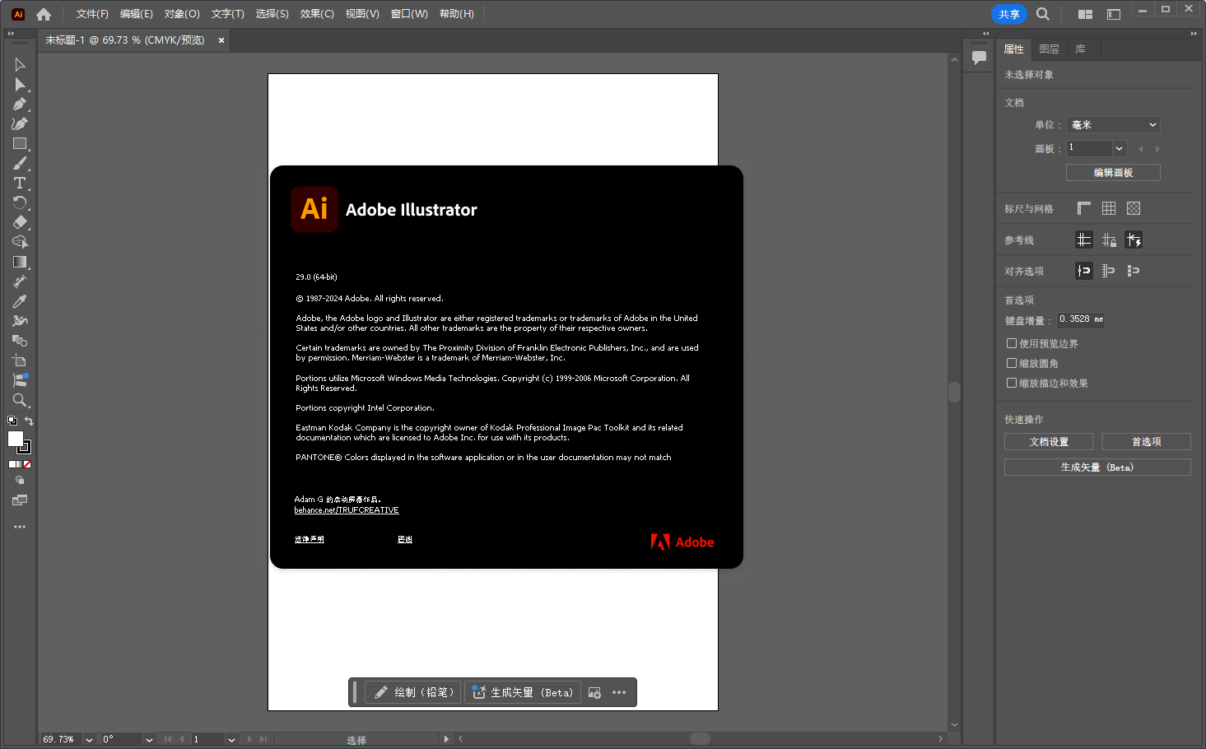Click more options in task bar
The width and height of the screenshot is (1206, 749).
coord(619,693)
